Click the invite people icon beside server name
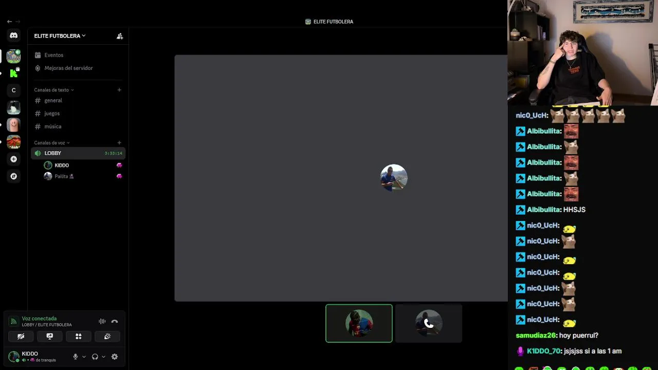This screenshot has width=658, height=370. coord(120,36)
